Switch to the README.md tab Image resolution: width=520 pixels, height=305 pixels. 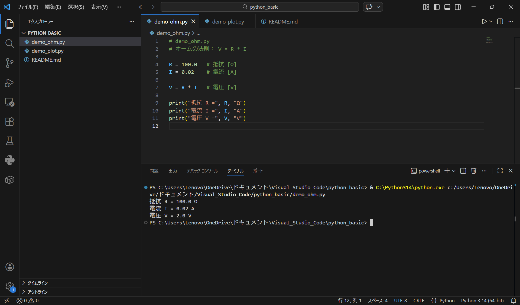tap(282, 21)
